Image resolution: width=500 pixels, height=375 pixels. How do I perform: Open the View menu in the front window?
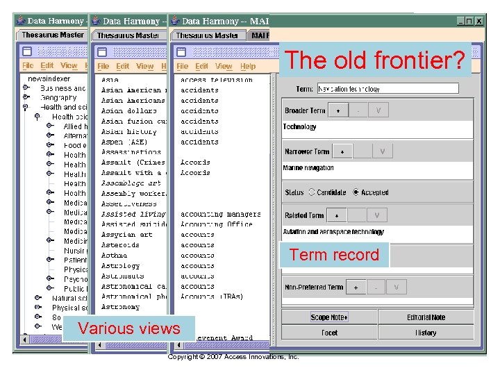click(x=224, y=66)
